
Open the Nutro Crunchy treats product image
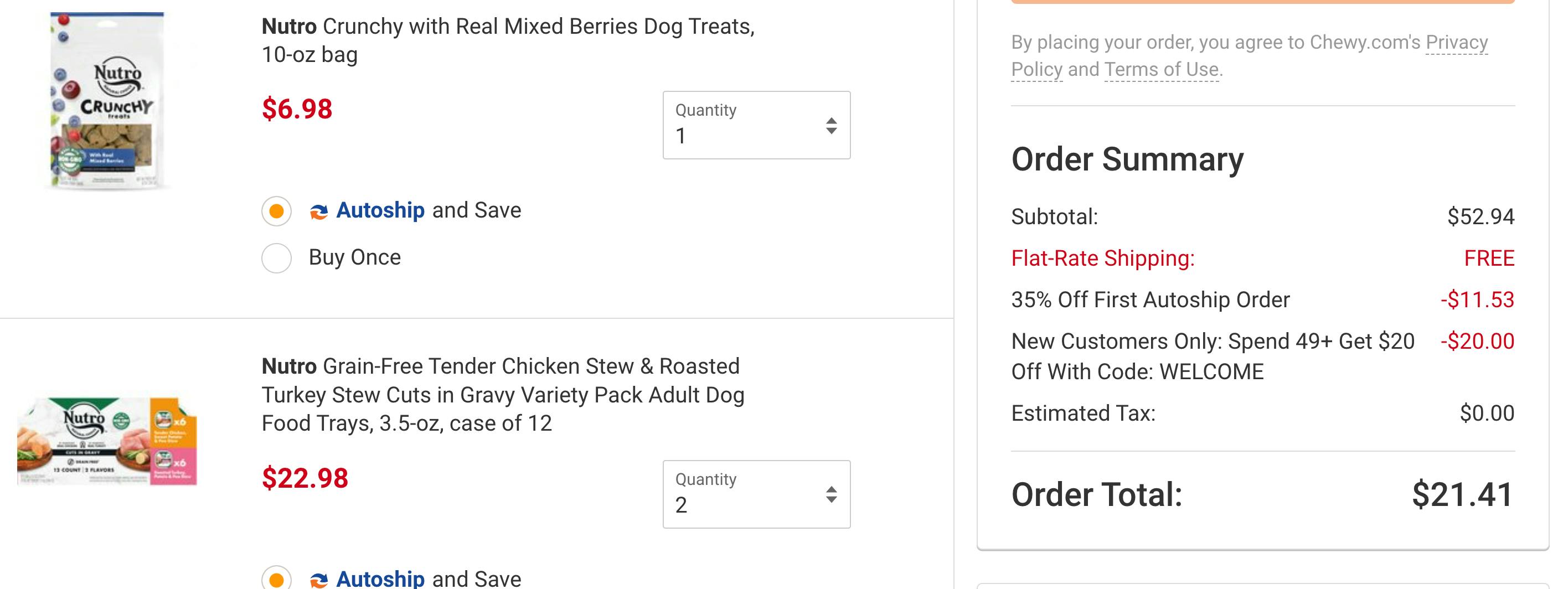(107, 100)
